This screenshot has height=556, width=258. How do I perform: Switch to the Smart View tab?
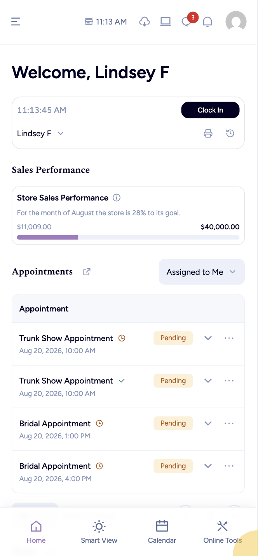pos(99,532)
